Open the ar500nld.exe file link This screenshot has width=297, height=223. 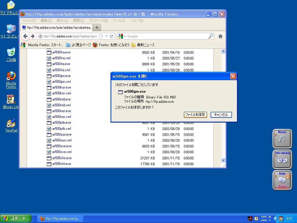pos(61,99)
